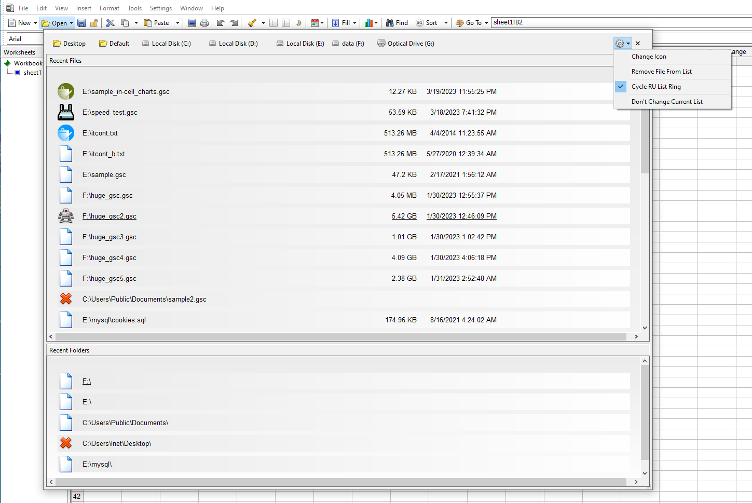Select Remove File From List menu item

coord(661,72)
